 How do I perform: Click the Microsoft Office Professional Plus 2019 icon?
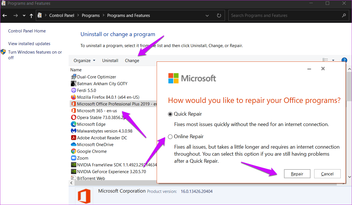click(x=73, y=104)
